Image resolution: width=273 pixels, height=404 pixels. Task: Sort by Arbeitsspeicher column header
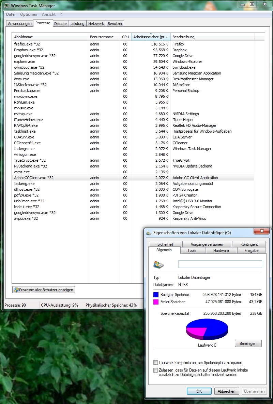pyautogui.click(x=151, y=37)
